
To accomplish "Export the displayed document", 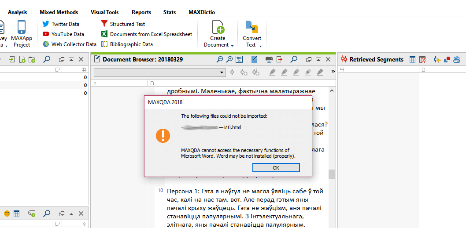I will click(279, 59).
